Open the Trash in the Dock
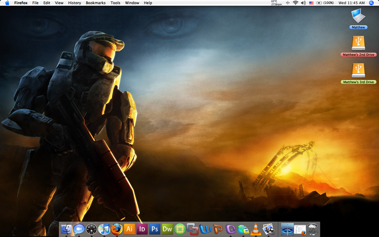The height and width of the screenshot is (237, 379). (313, 229)
